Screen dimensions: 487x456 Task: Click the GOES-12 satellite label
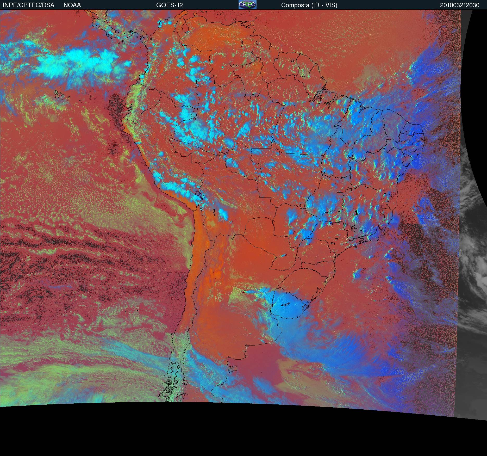(170, 5)
